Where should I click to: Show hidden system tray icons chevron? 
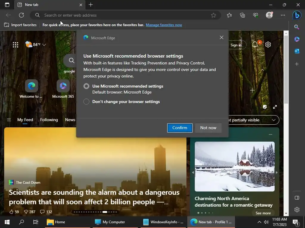click(259, 222)
